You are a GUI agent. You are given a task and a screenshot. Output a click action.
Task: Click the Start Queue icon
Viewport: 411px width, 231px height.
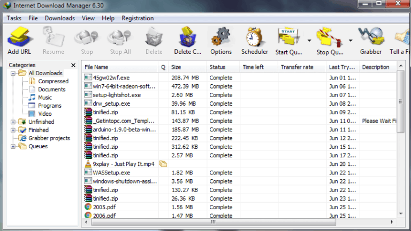tap(290, 41)
